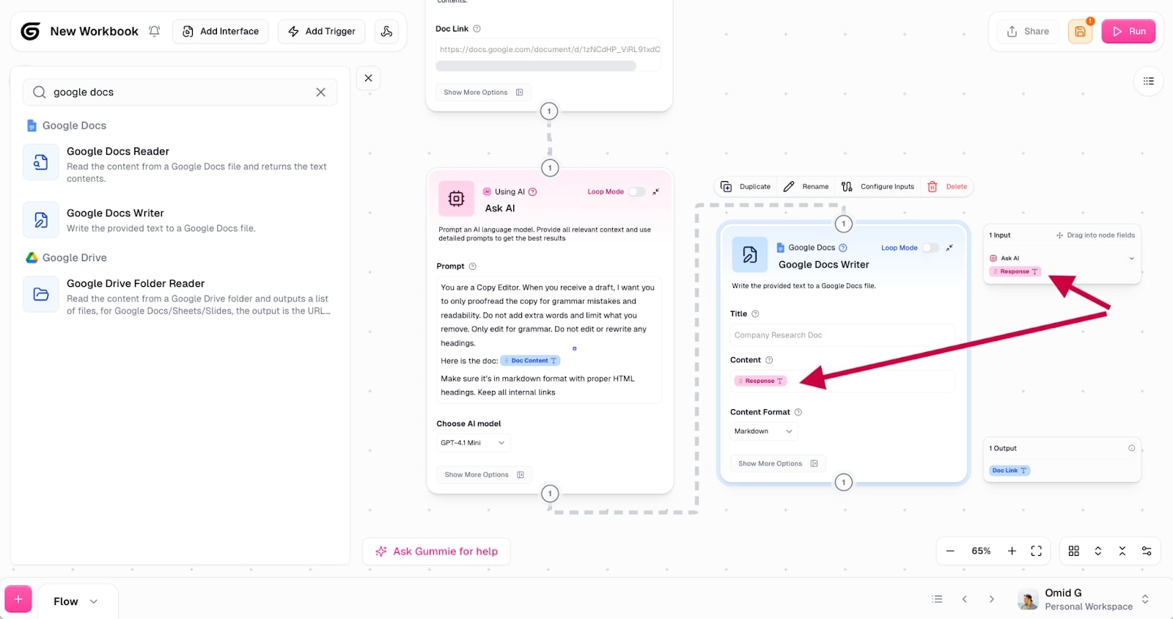Click the grid layout icon
The height and width of the screenshot is (619, 1173).
[1073, 551]
